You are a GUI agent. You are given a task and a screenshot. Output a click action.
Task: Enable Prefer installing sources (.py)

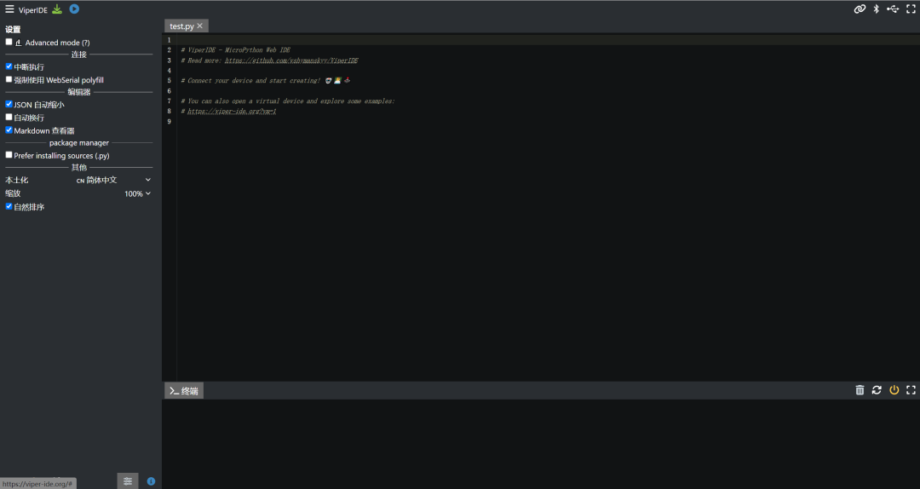click(9, 155)
